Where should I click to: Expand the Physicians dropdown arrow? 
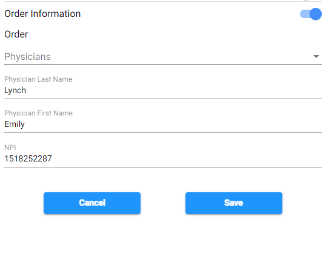pyautogui.click(x=316, y=56)
